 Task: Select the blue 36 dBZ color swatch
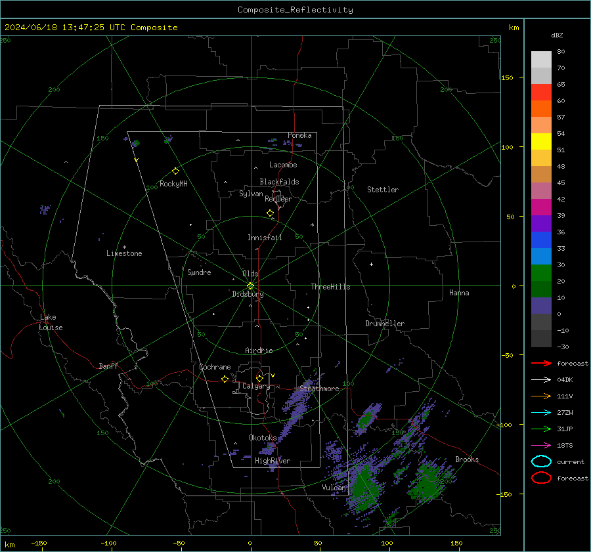point(541,240)
